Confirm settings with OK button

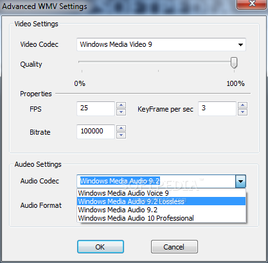coord(100,247)
